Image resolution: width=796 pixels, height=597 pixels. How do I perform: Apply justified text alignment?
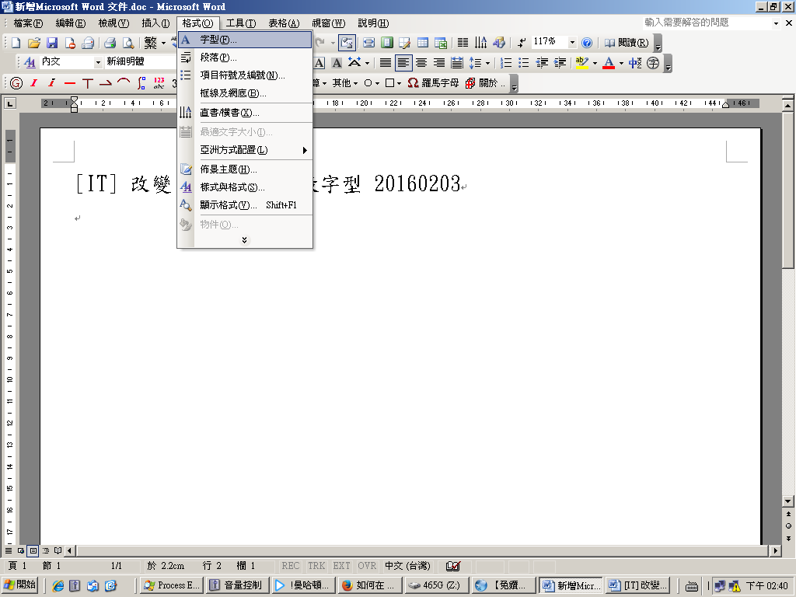[x=386, y=63]
